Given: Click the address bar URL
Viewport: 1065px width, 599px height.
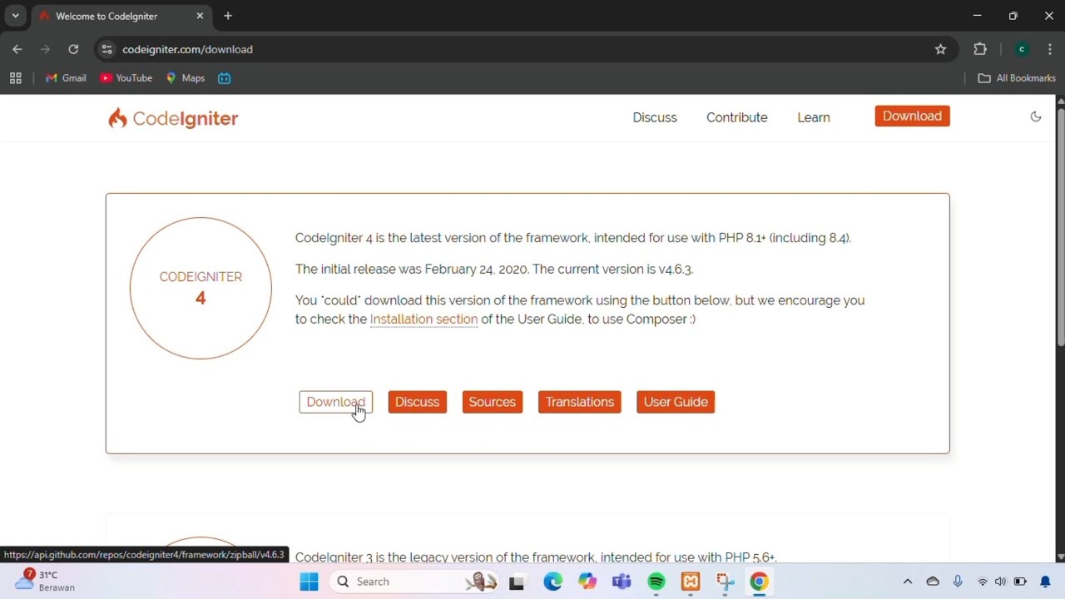Looking at the screenshot, I should tap(187, 49).
